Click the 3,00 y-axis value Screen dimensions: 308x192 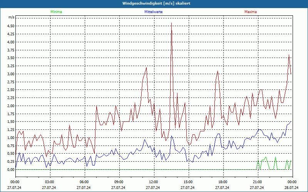click(x=11, y=74)
